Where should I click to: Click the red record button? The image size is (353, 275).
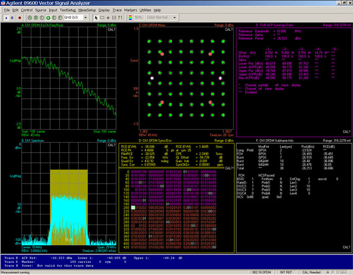coord(20,18)
